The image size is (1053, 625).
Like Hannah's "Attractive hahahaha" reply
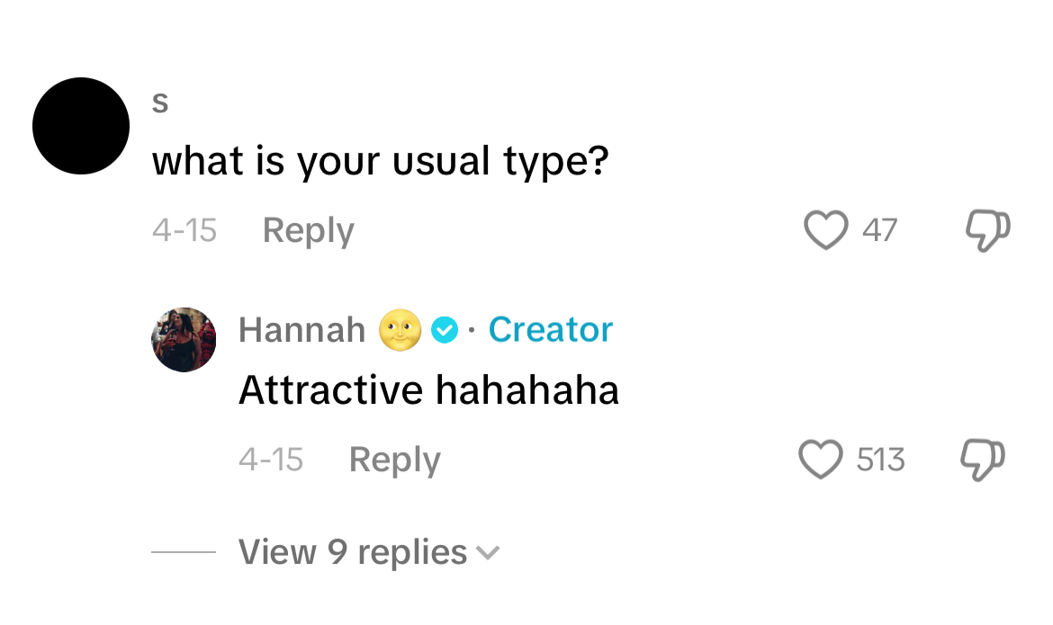(821, 460)
